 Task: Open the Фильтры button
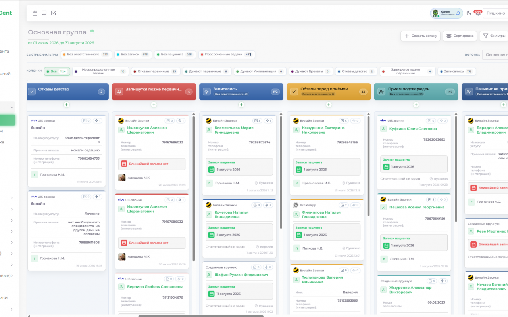click(x=494, y=36)
